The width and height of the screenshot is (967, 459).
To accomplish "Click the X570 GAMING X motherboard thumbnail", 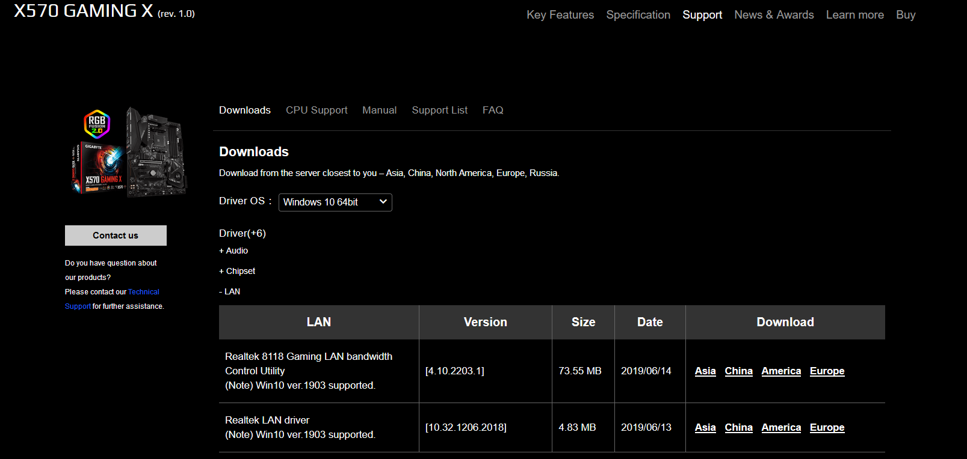I will click(129, 151).
